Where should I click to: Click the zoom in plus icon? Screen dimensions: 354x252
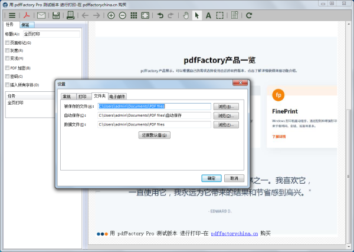[112, 15]
